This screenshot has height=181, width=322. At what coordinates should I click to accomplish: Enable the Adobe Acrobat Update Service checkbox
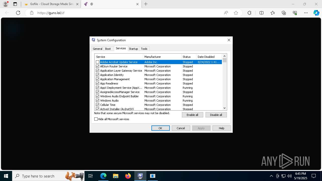98,62
